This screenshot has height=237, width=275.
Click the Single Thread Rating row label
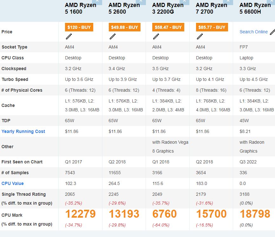click(24, 194)
